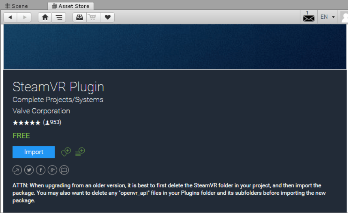Import the SteamVR Plugin
Image resolution: width=348 pixels, height=213 pixels.
(x=33, y=152)
